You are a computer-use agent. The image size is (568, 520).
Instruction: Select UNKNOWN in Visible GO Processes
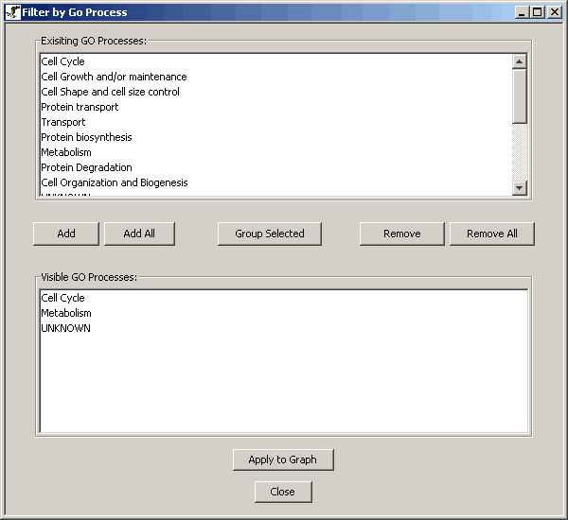pos(65,328)
